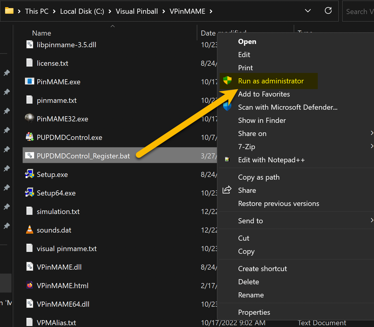This screenshot has height=327, width=374.
Task: Click Visual Pinball in the breadcrumb path
Action: tap(137, 11)
